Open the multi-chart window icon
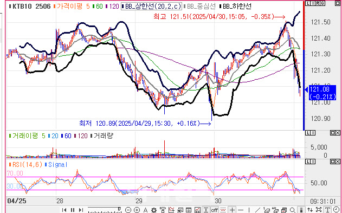 284,210
